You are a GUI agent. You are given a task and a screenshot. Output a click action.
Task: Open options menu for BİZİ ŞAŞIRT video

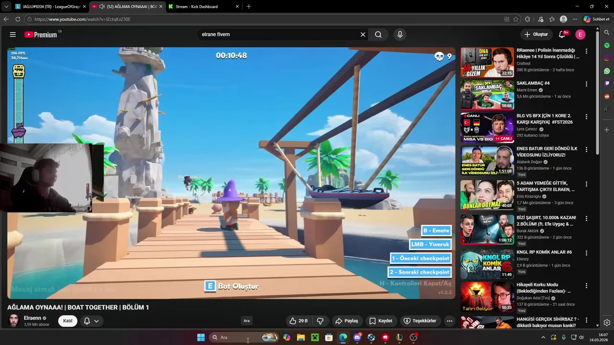point(586,218)
